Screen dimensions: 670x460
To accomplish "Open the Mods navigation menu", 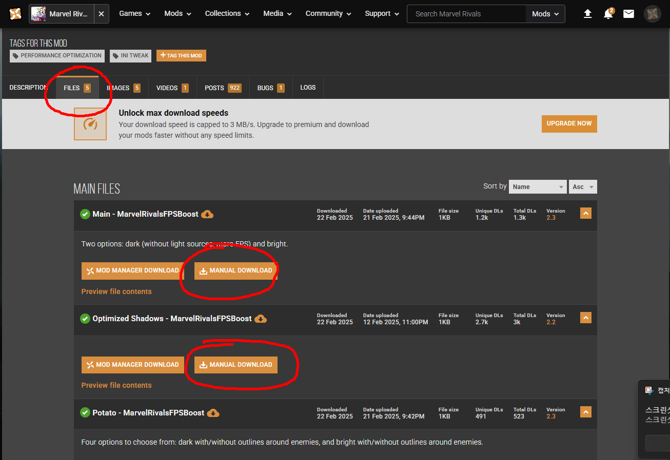I will tap(178, 14).
